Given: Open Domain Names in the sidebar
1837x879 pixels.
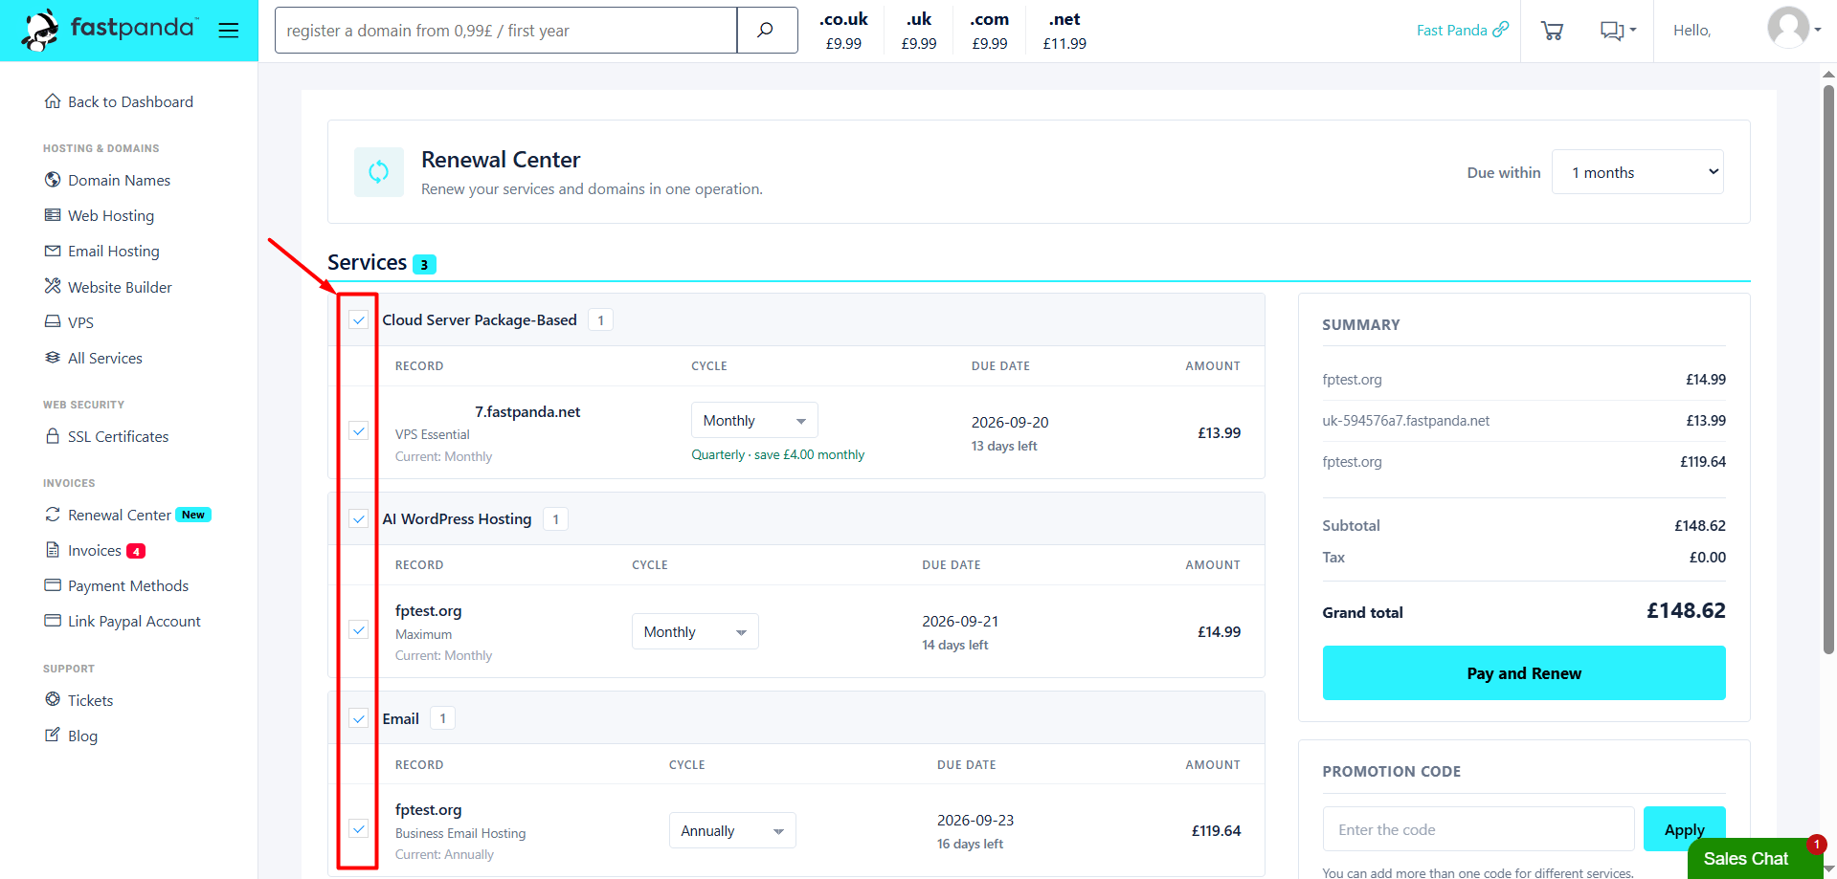Looking at the screenshot, I should tap(119, 180).
